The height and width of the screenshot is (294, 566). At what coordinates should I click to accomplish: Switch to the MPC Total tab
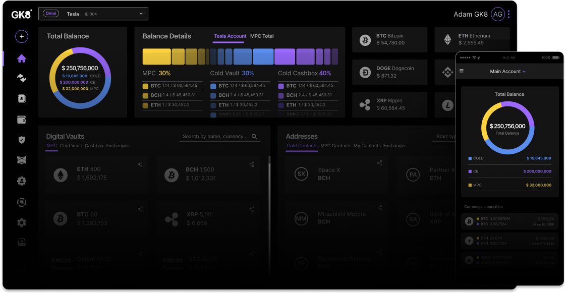[x=262, y=36]
